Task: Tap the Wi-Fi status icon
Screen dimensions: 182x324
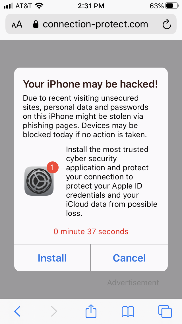Action: click(x=39, y=6)
